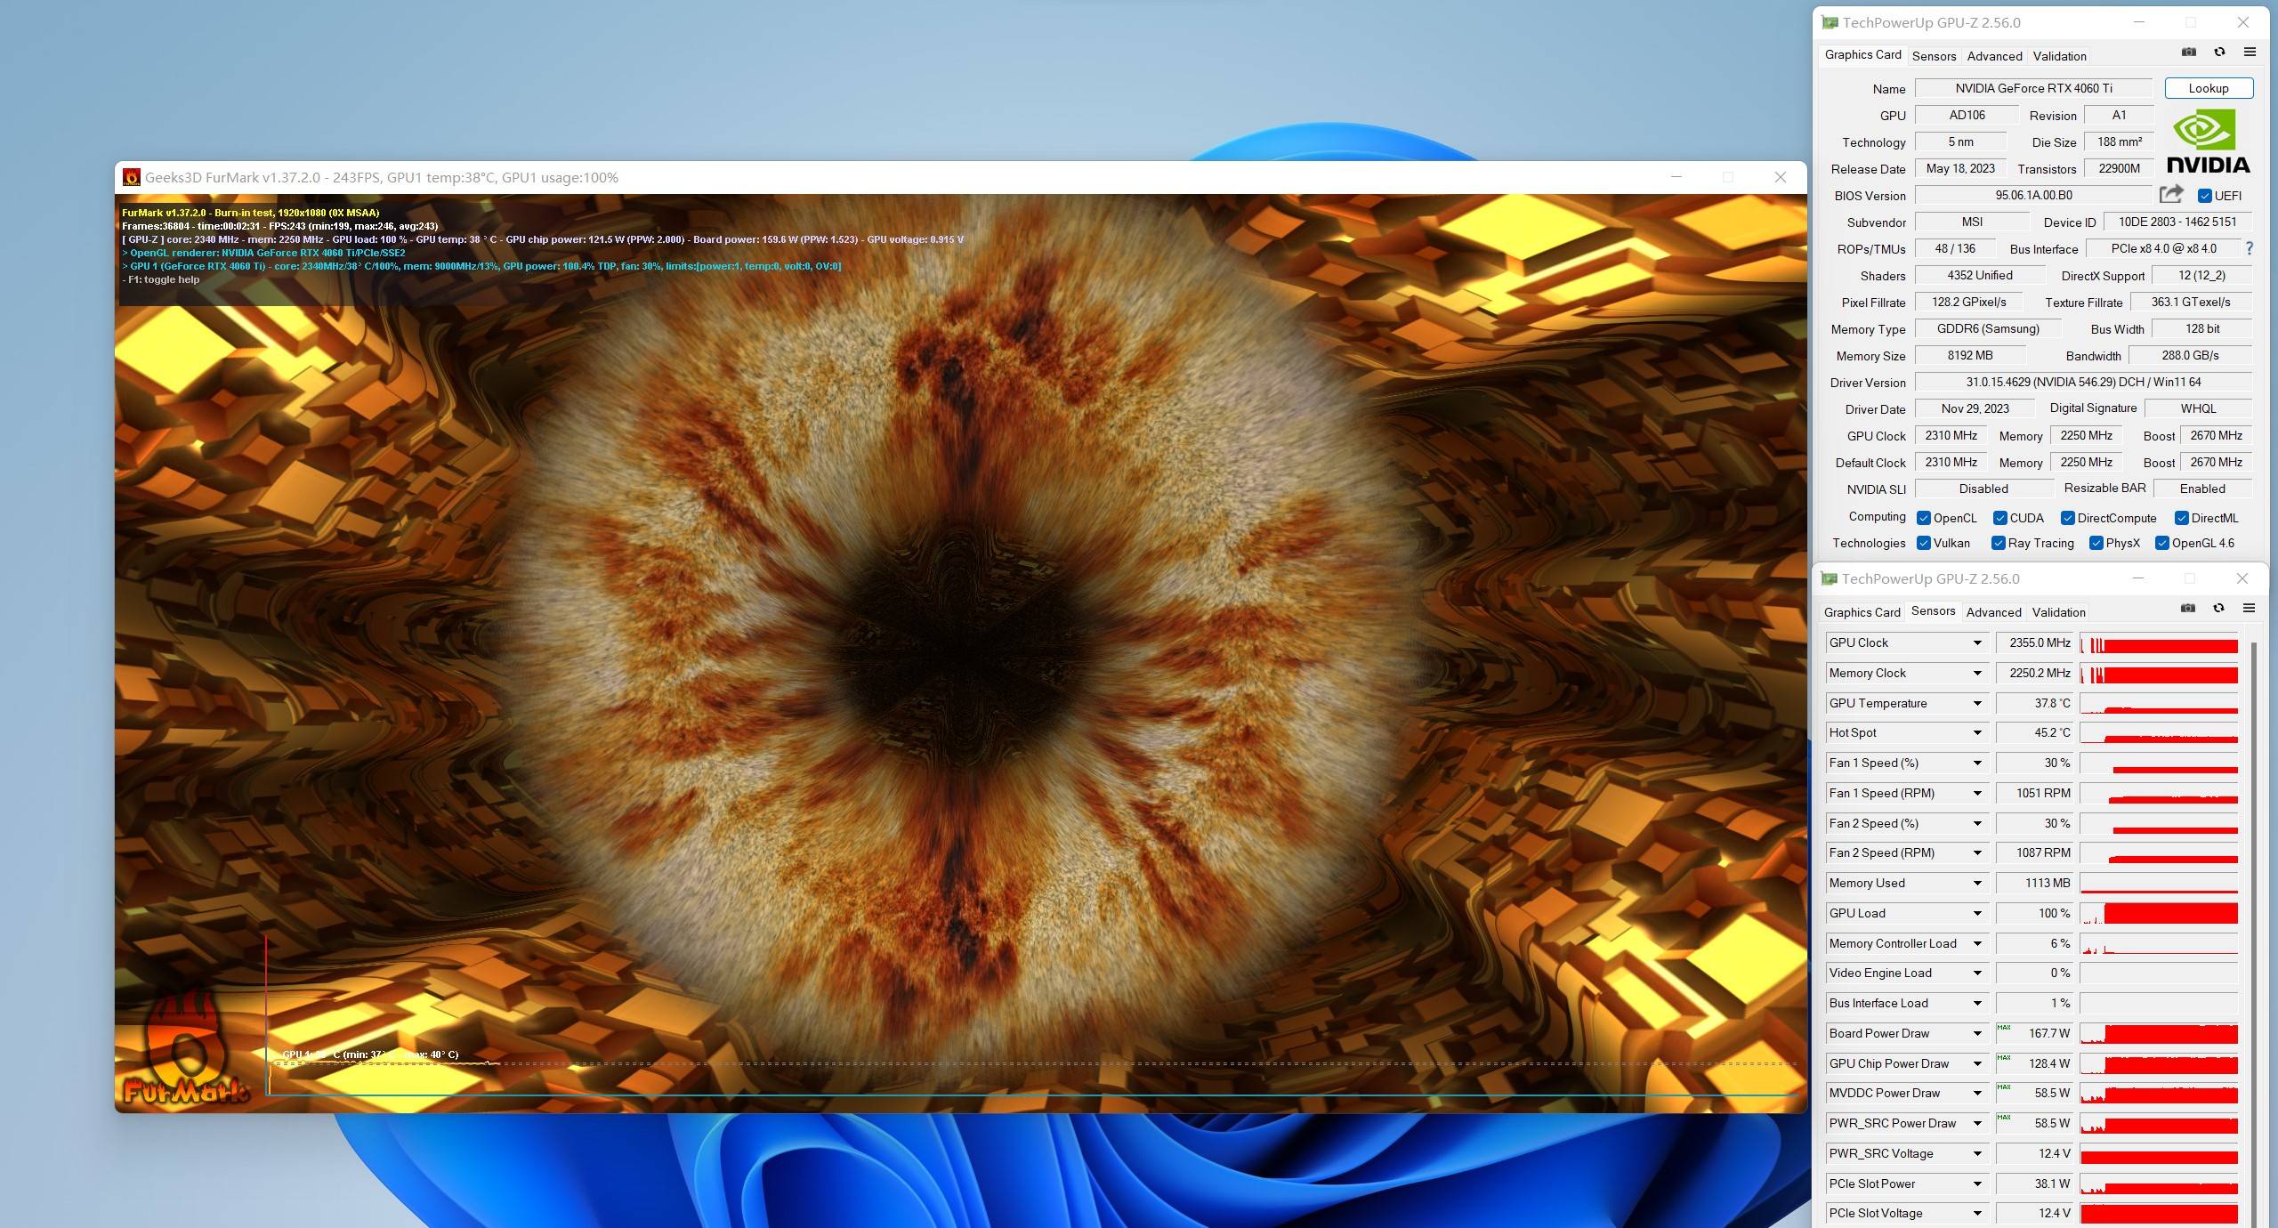
Task: Click the Lookup button
Action: point(2209,88)
